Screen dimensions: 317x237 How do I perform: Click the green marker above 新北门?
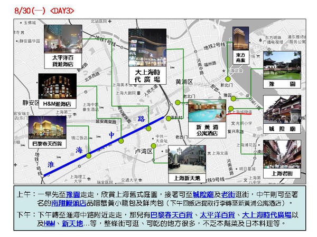[228, 79]
